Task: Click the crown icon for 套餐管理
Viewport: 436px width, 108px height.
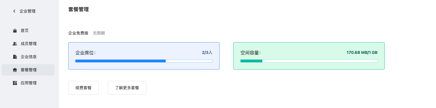Action: click(x=15, y=70)
